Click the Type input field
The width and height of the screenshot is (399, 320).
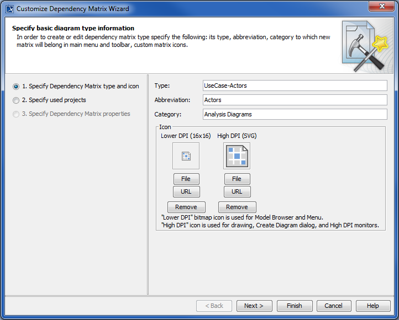[x=295, y=86]
